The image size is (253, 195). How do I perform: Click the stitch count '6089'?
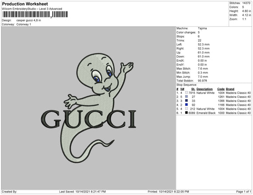(192, 113)
